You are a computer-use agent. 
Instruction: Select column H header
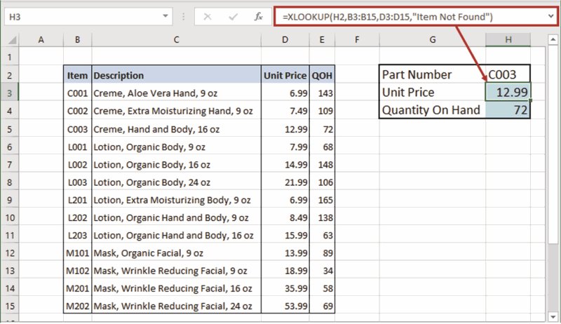508,41
